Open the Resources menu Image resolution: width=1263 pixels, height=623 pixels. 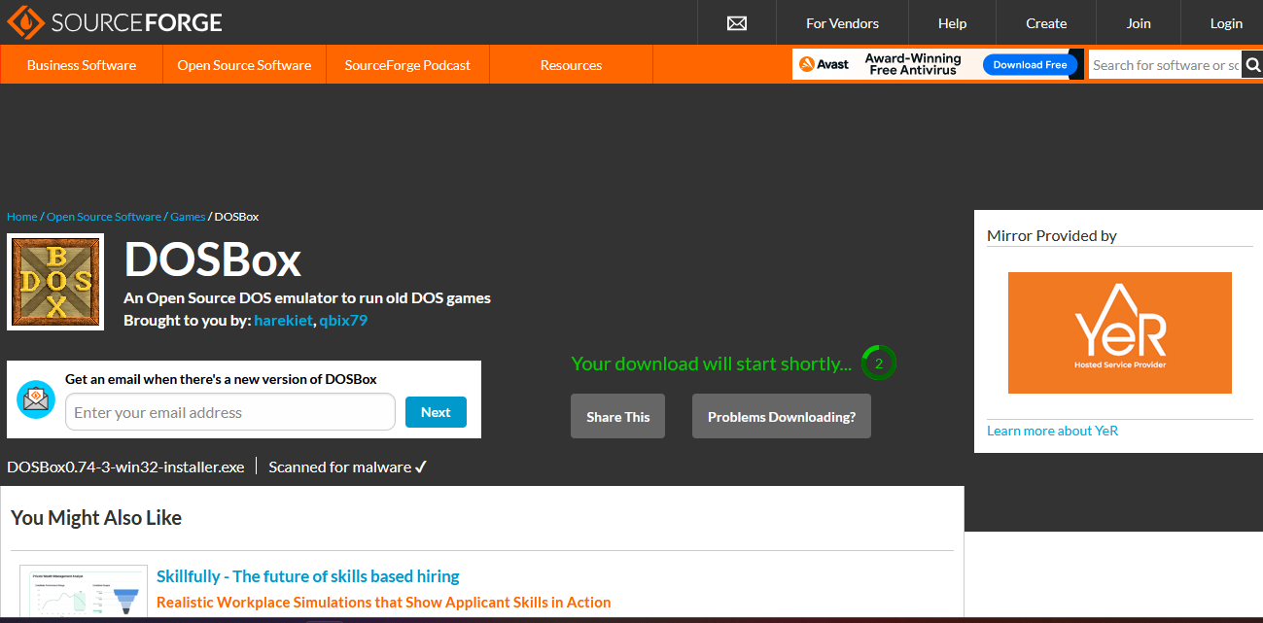tap(571, 65)
